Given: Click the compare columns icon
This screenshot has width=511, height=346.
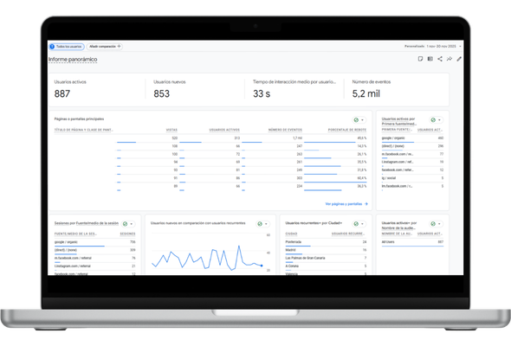Looking at the screenshot, I should point(430,59).
